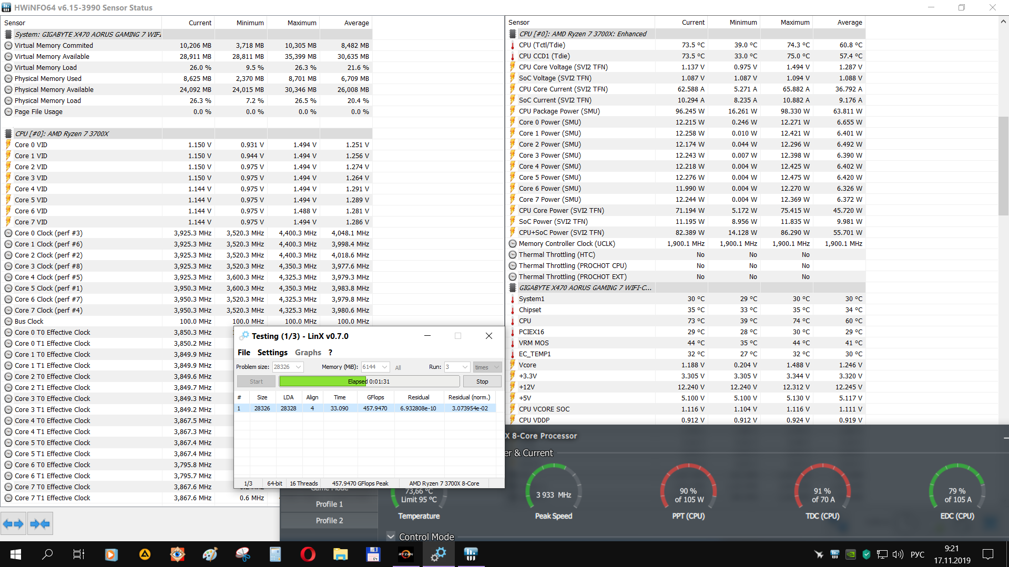Click the collapse columns blue arrows button
Viewport: 1009px width, 567px height.
click(x=40, y=523)
